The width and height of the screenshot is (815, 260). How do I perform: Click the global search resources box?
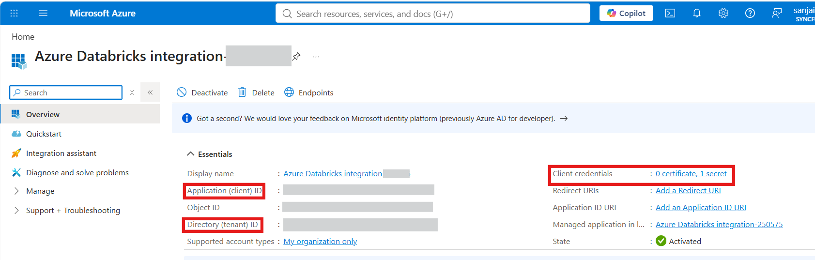pyautogui.click(x=433, y=14)
